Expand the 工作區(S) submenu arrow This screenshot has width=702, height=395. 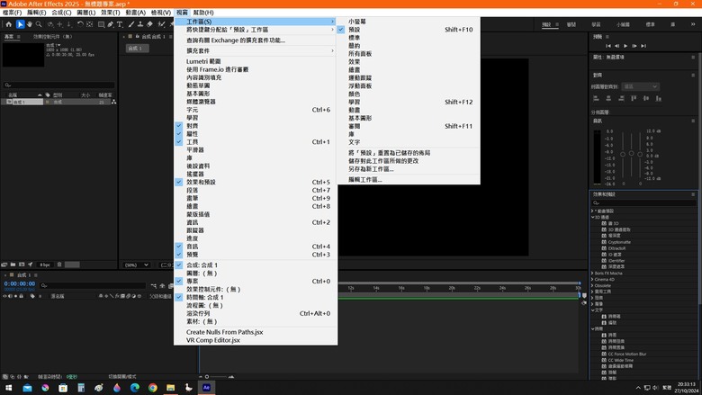coord(333,22)
